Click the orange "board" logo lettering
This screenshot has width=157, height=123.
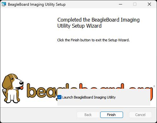(x=101, y=86)
